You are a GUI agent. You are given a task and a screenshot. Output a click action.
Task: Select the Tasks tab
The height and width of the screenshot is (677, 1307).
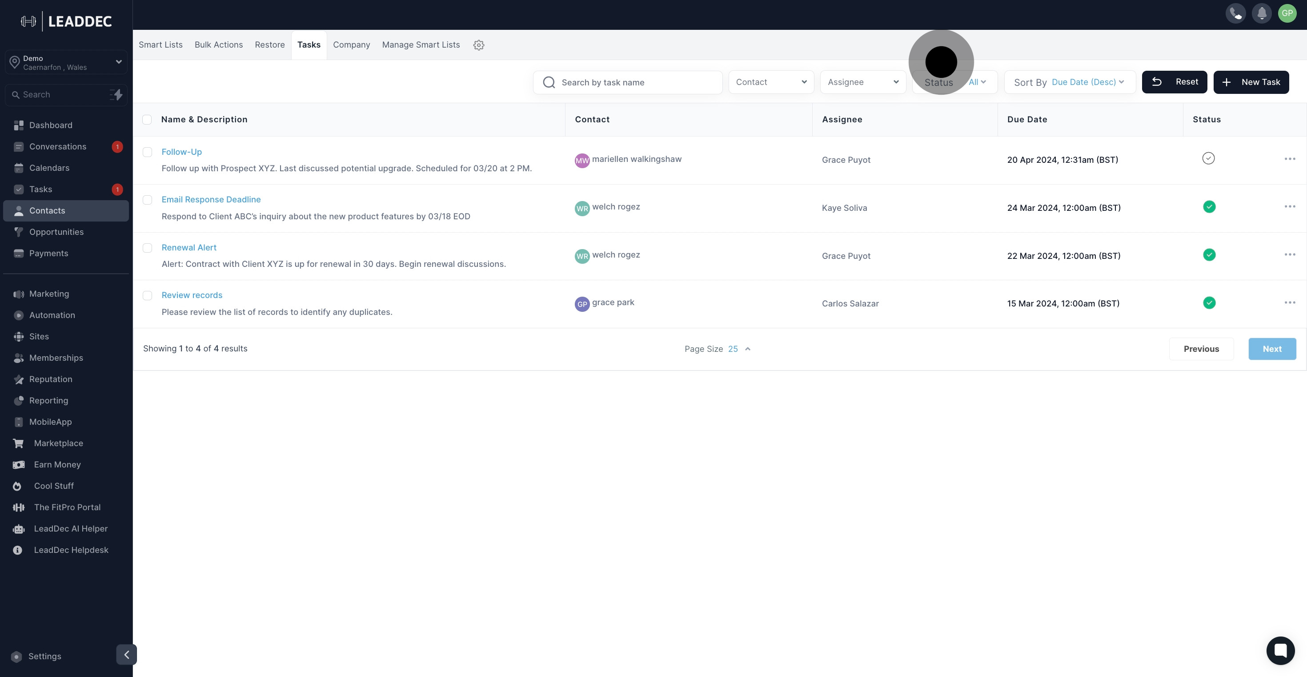pos(309,44)
